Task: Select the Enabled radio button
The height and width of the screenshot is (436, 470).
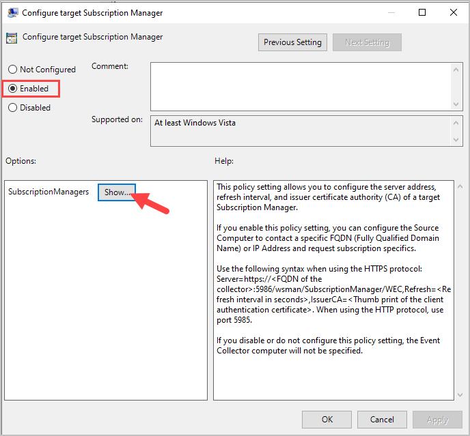Action: point(12,89)
